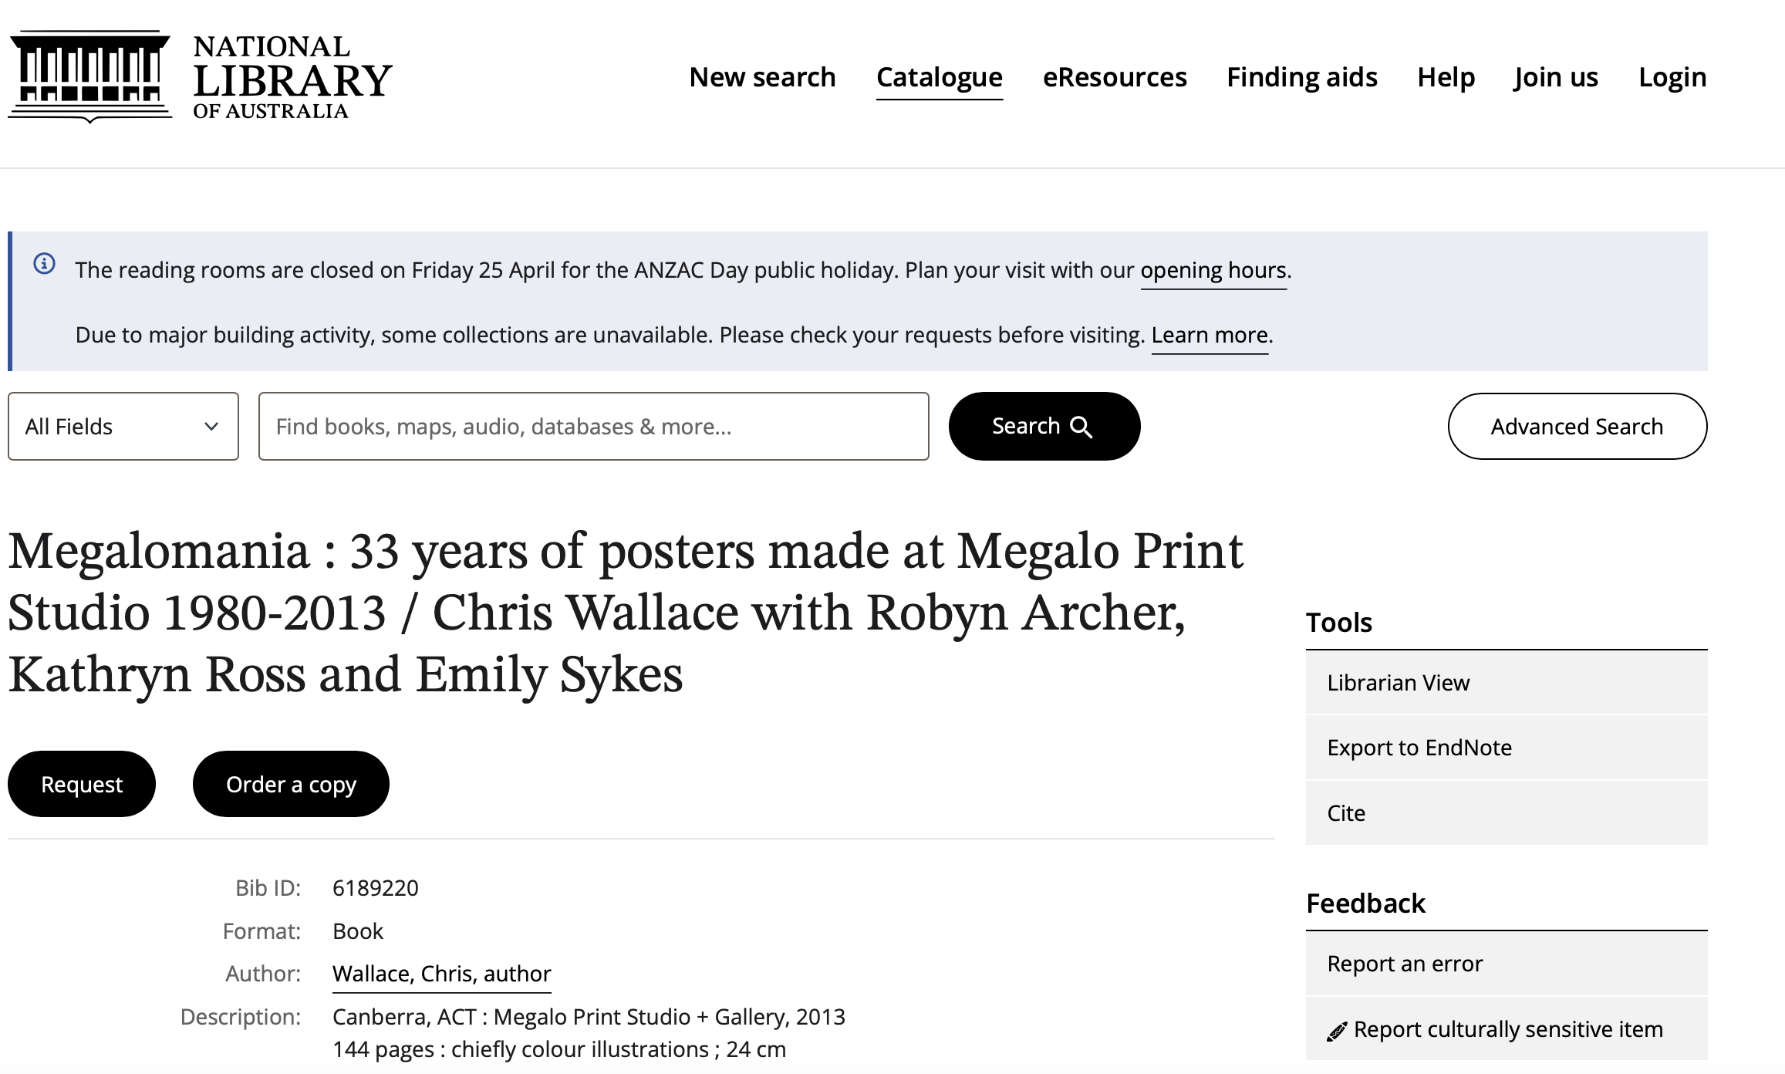Screen dimensions: 1785x1074
Task: Expand the All Fields dropdown
Action: [x=123, y=427]
